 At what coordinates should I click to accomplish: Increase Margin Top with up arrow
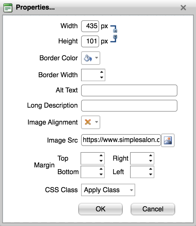[101, 156]
